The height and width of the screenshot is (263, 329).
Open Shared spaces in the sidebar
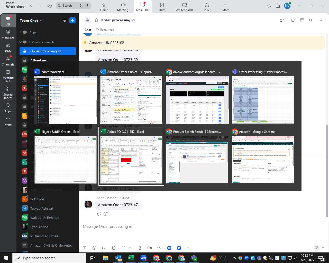8,93
